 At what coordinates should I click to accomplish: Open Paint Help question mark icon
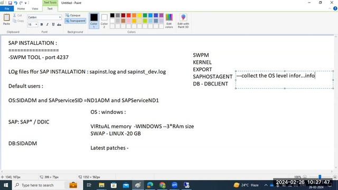[335, 8]
